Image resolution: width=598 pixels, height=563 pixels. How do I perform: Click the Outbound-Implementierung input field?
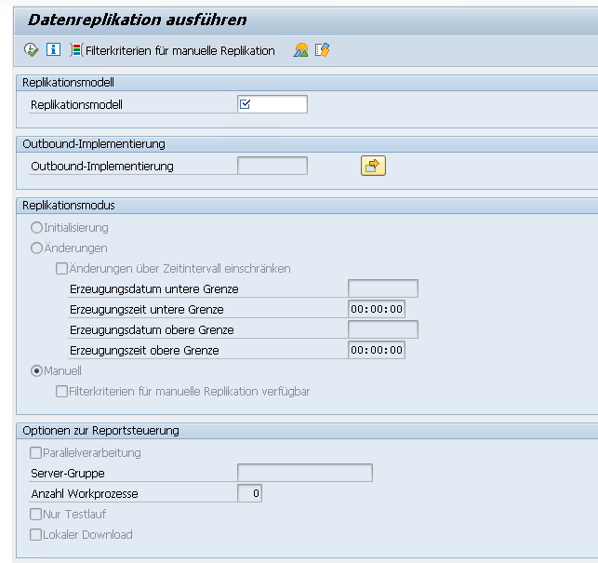point(272,166)
